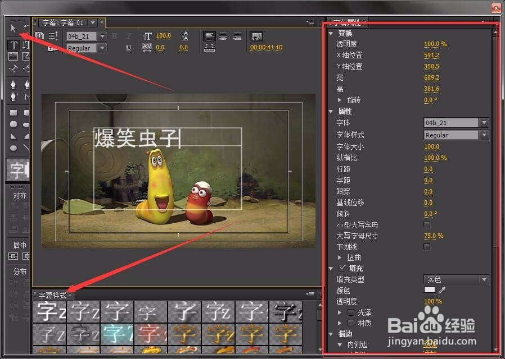
Task: Select the Wedge triangle shape tool
Action: point(13,136)
